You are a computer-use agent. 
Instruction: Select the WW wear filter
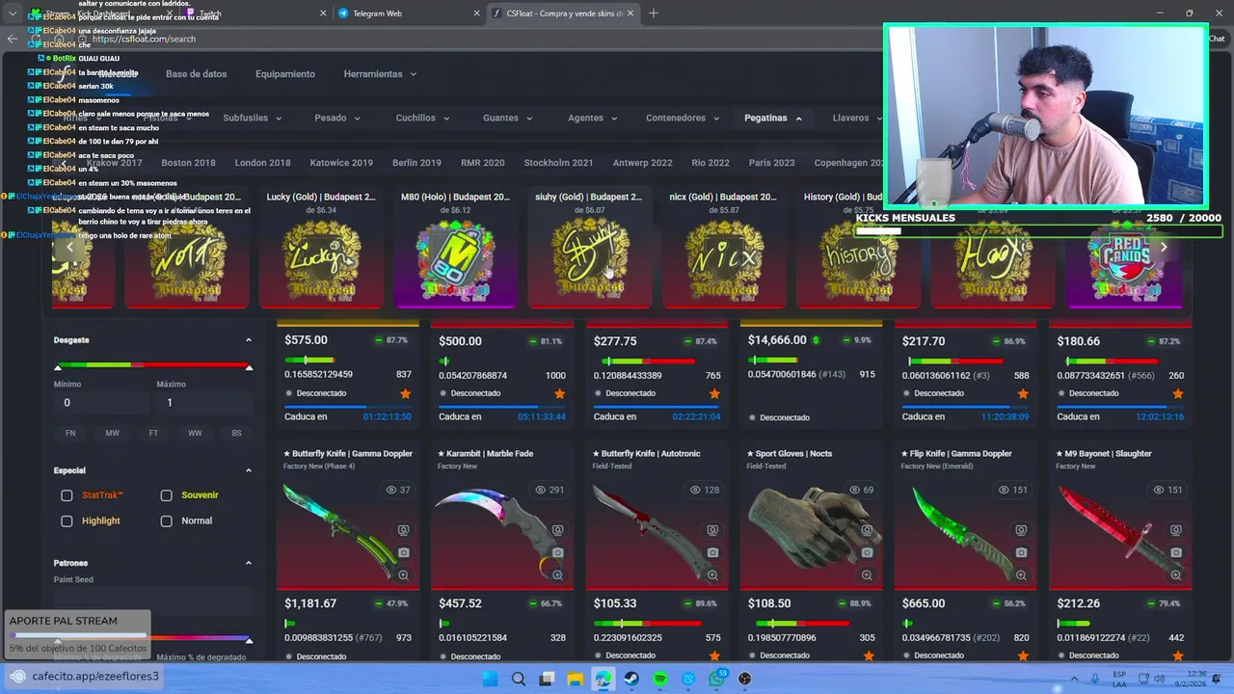point(195,433)
